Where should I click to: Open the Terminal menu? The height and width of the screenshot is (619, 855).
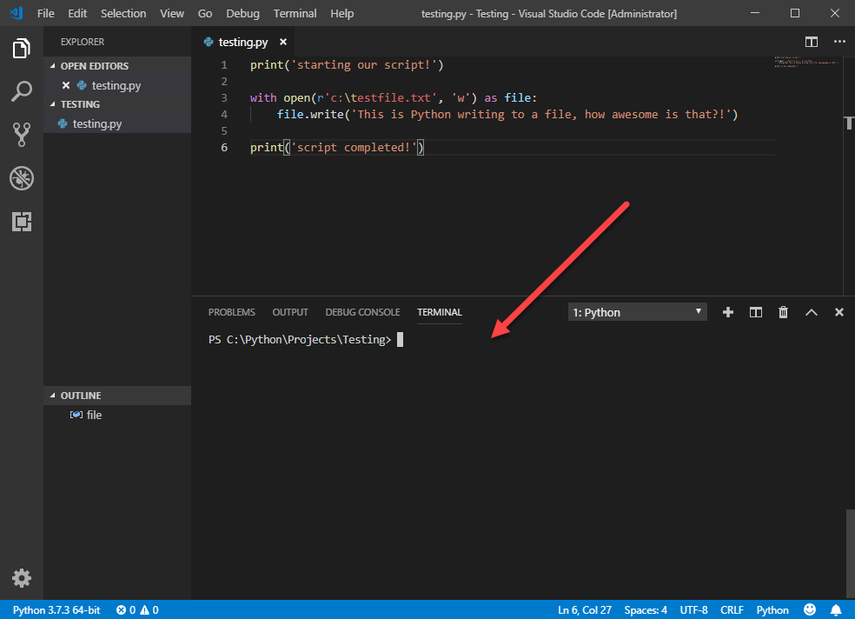295,14
